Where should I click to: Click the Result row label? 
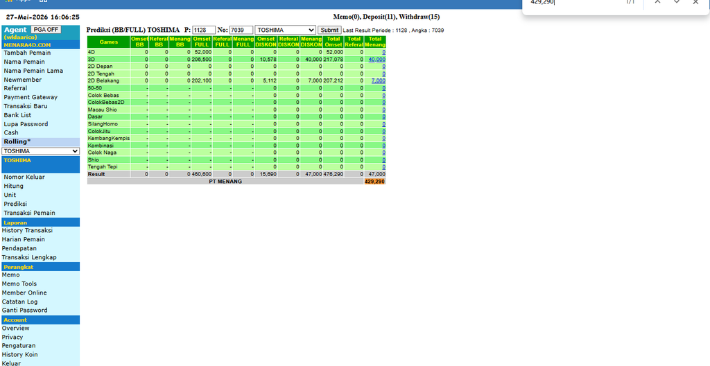[x=96, y=174]
